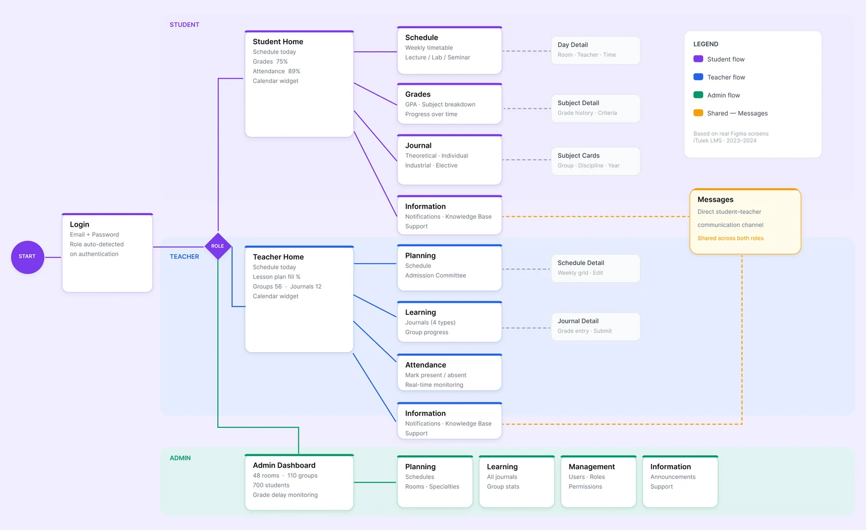Select the TEACHER section label
Viewport: 866px width, 530px height.
[x=184, y=257]
